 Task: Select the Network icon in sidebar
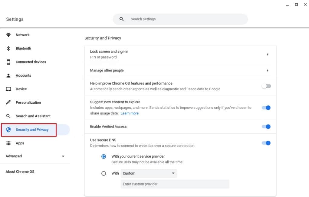[8, 35]
